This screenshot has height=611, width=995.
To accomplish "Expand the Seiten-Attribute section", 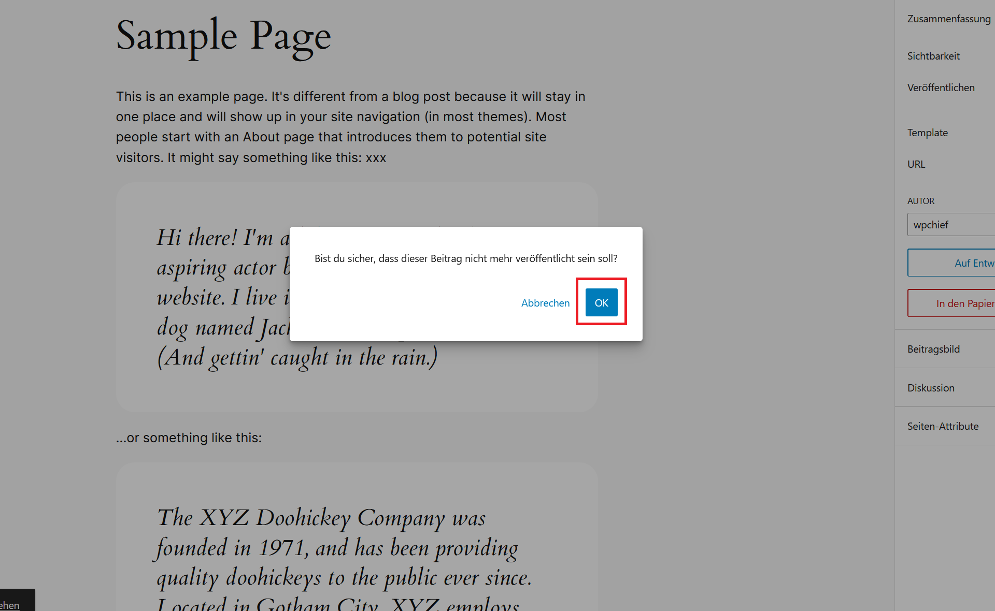I will [943, 425].
